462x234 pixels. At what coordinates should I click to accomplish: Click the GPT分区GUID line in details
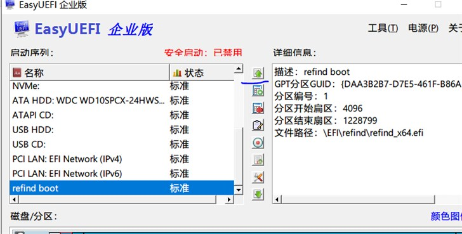(x=367, y=84)
